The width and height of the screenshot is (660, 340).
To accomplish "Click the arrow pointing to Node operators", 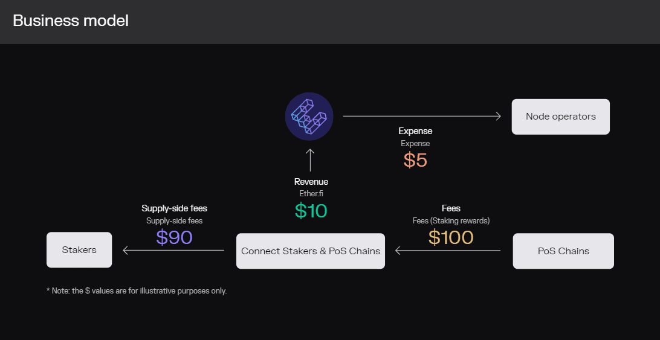I will click(x=422, y=116).
